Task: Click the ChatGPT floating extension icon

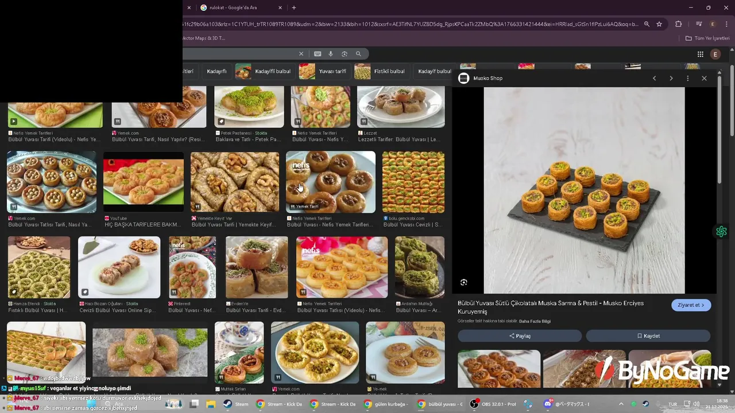Action: [x=722, y=232]
